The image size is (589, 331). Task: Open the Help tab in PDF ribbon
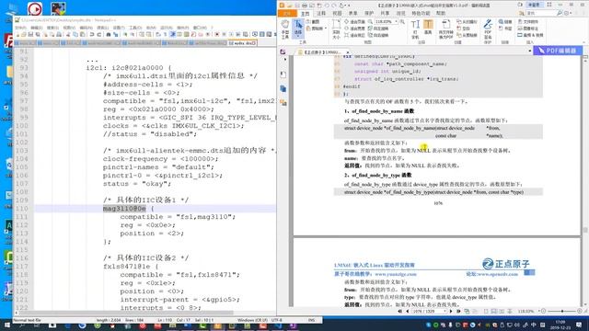point(441,14)
